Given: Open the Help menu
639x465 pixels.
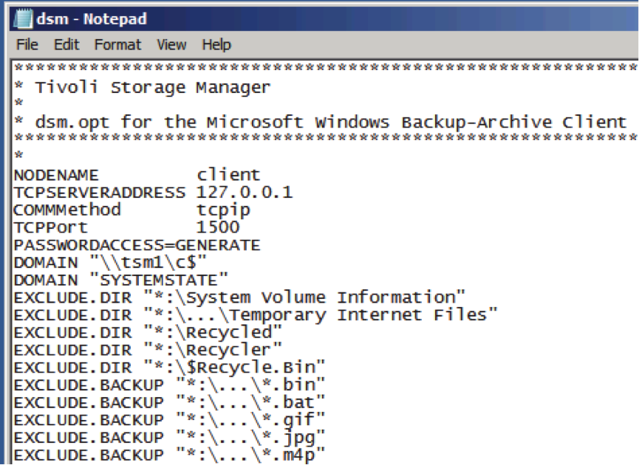Looking at the screenshot, I should [x=216, y=44].
